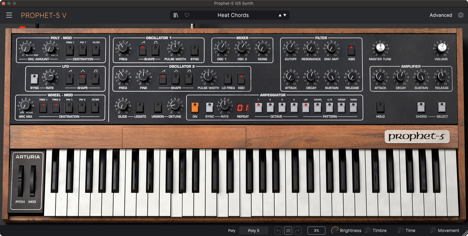Toggle Wheel-Mod FREQ 1 destination
Viewport: 468px width, 236px height.
pyautogui.click(x=43, y=107)
